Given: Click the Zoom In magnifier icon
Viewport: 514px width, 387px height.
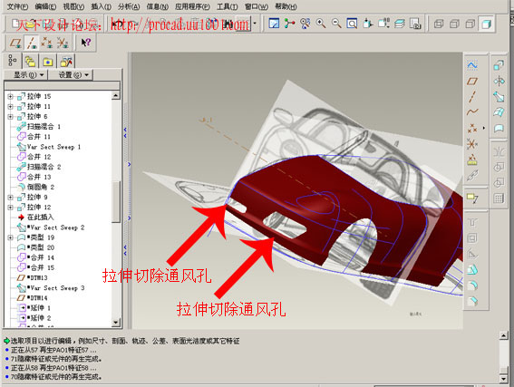Looking at the screenshot, I should point(321,24).
